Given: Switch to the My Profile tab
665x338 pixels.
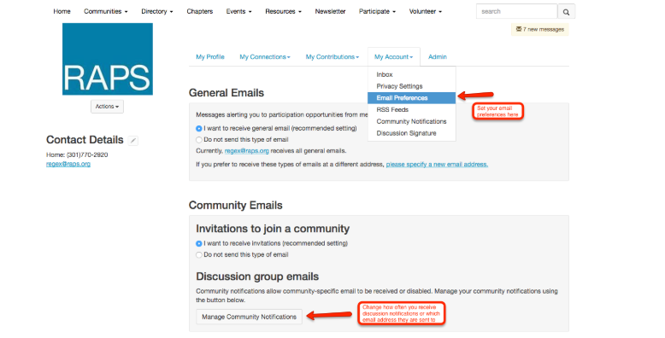Looking at the screenshot, I should point(210,56).
